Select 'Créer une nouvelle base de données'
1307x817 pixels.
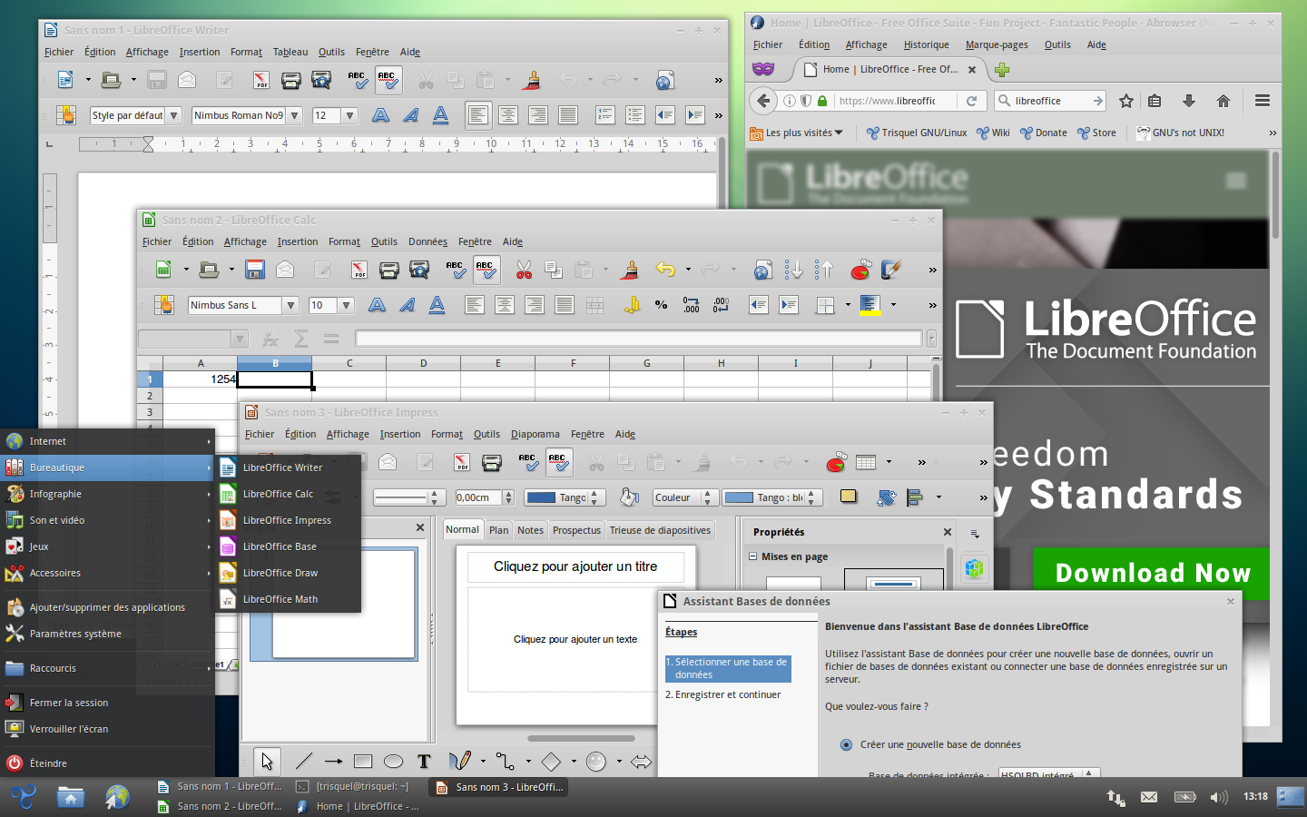846,744
